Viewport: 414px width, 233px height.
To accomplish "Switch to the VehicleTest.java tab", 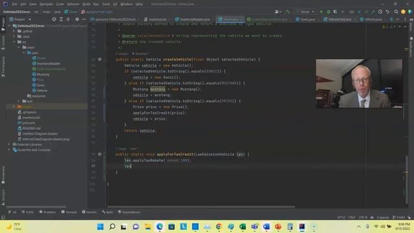I will (x=338, y=19).
